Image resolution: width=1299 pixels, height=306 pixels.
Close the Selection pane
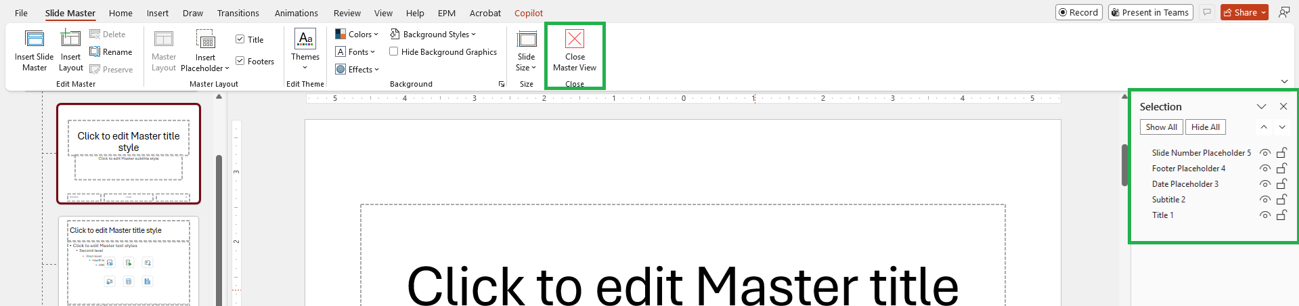coord(1283,106)
